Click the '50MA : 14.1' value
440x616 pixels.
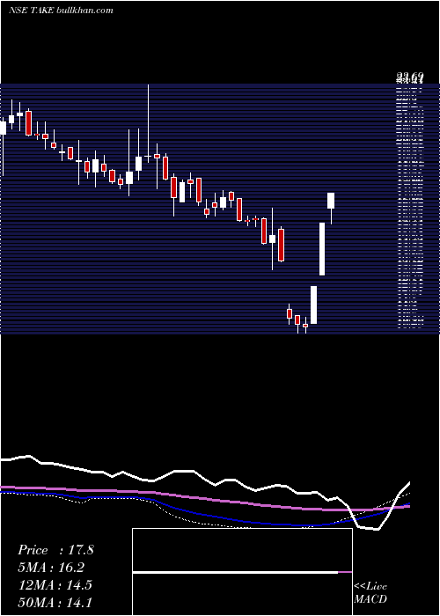(55, 602)
